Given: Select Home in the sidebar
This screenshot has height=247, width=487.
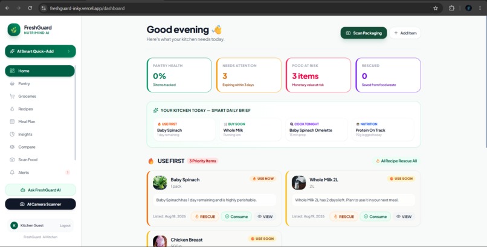Looking at the screenshot, I should [40, 71].
